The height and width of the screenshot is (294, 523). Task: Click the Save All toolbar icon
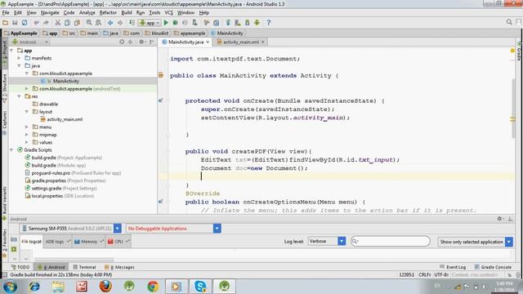15,23
